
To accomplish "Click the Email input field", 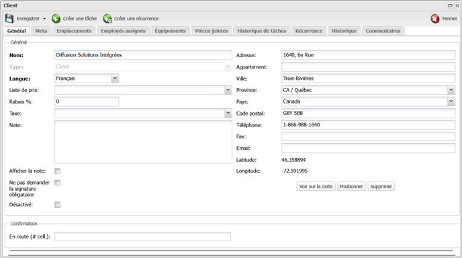I will coord(368,148).
